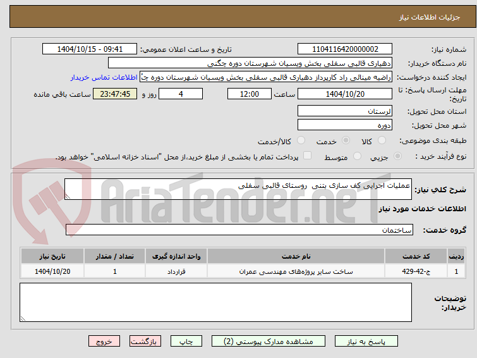
Task: Click the چاپ print button
Action: 186,342
